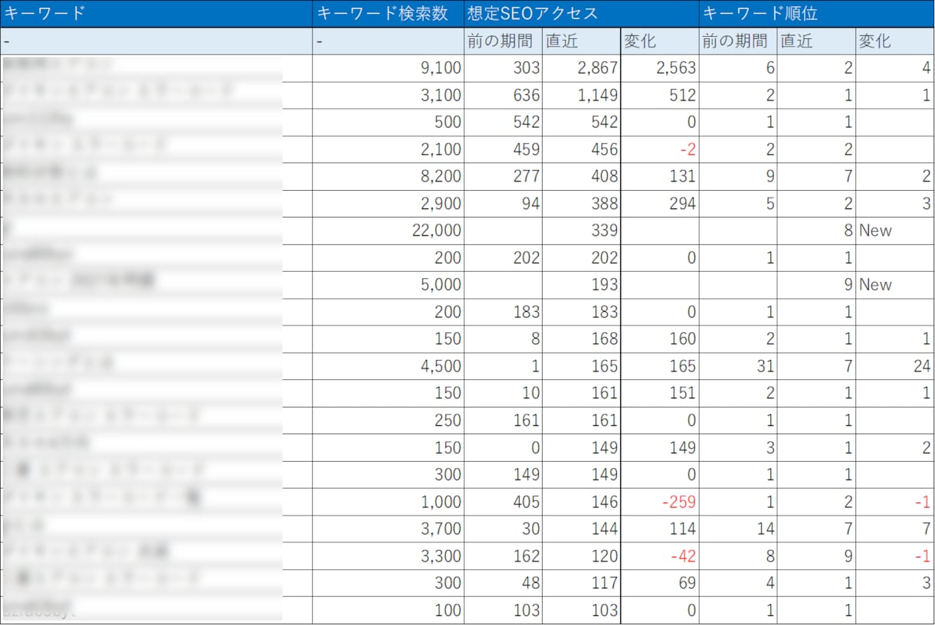Image resolution: width=935 pixels, height=625 pixels.
Task: Click the search volume cell 1,000
Action: (x=389, y=502)
